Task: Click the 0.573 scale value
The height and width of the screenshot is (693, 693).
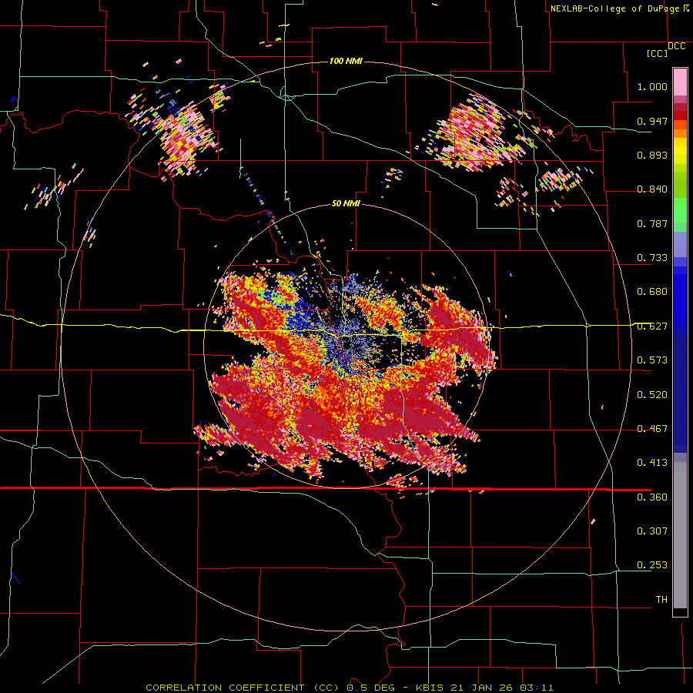Action: click(x=652, y=360)
